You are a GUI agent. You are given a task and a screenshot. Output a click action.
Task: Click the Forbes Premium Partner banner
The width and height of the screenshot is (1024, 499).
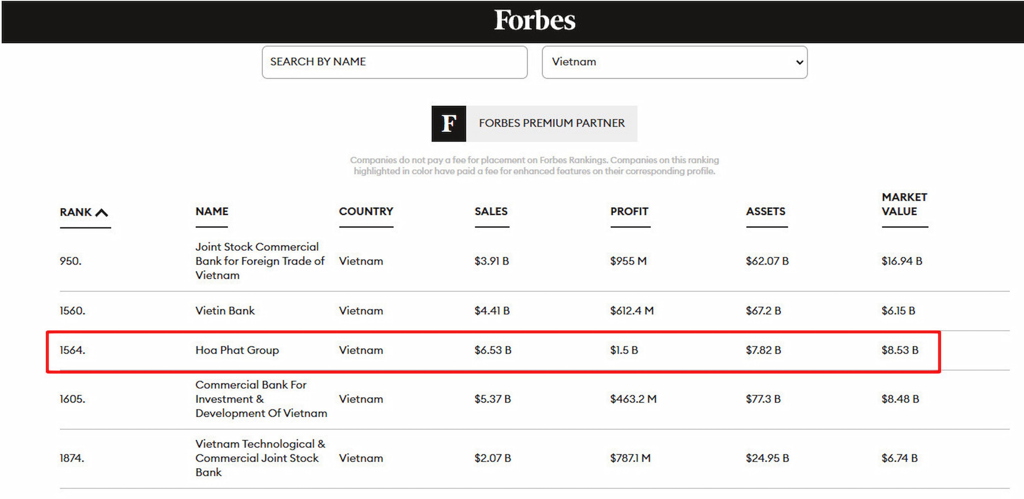pos(551,123)
